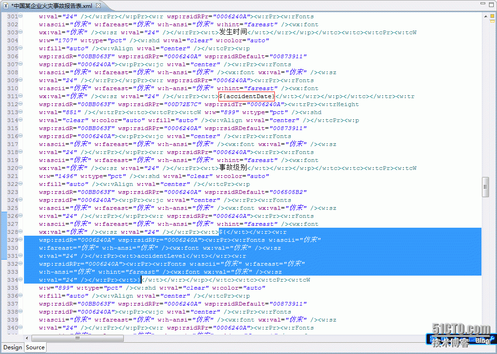Image resolution: width=497 pixels, height=354 pixels.
Task: Collapse the fold at line 303
Action: 21,31
